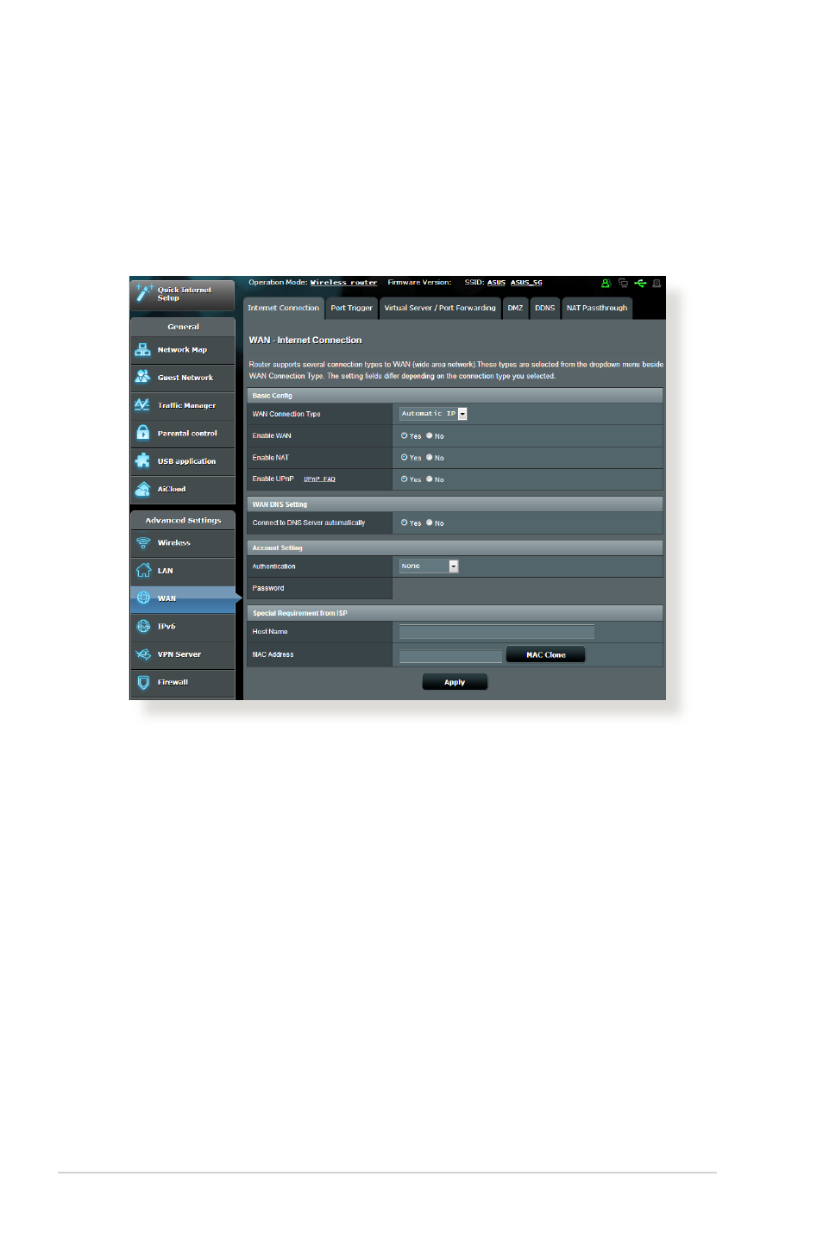Go to IPv6 settings label
The width and height of the screenshot is (823, 1239).
point(166,626)
